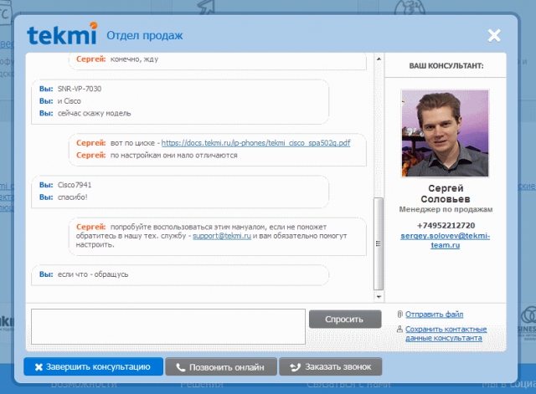
Task: Click the message 'конечно, жду'
Action: coord(134,59)
